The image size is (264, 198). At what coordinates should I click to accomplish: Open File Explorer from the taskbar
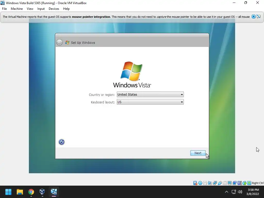coord(20,192)
